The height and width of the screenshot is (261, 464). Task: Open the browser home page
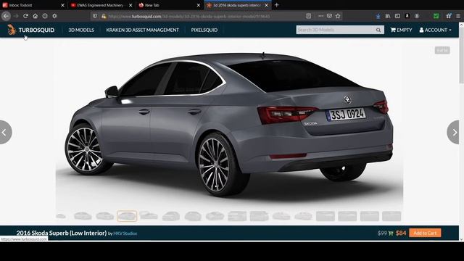tap(36, 16)
